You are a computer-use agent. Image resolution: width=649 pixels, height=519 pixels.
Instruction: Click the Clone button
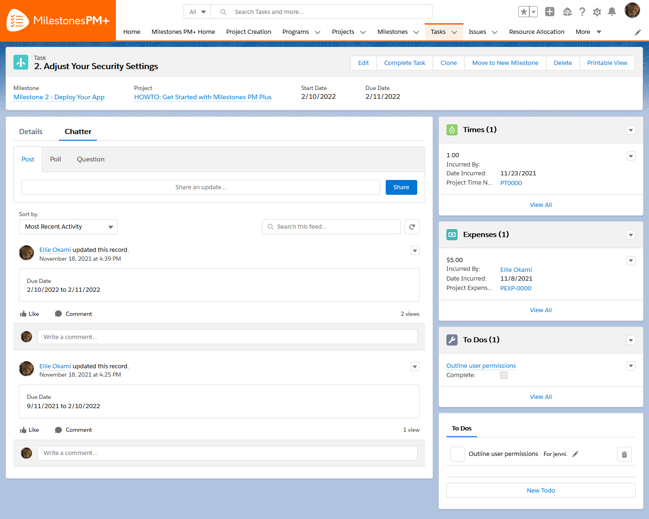click(x=449, y=63)
